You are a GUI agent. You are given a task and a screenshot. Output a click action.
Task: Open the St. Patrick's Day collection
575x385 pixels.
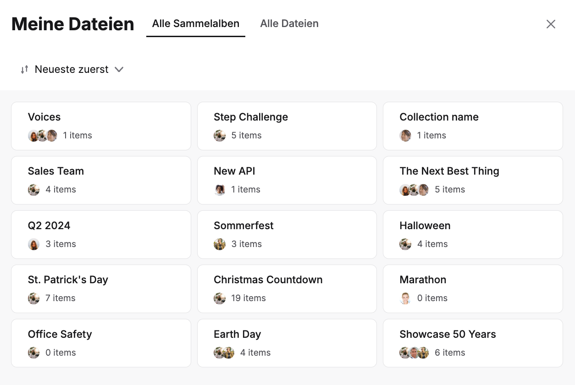pyautogui.click(x=101, y=289)
